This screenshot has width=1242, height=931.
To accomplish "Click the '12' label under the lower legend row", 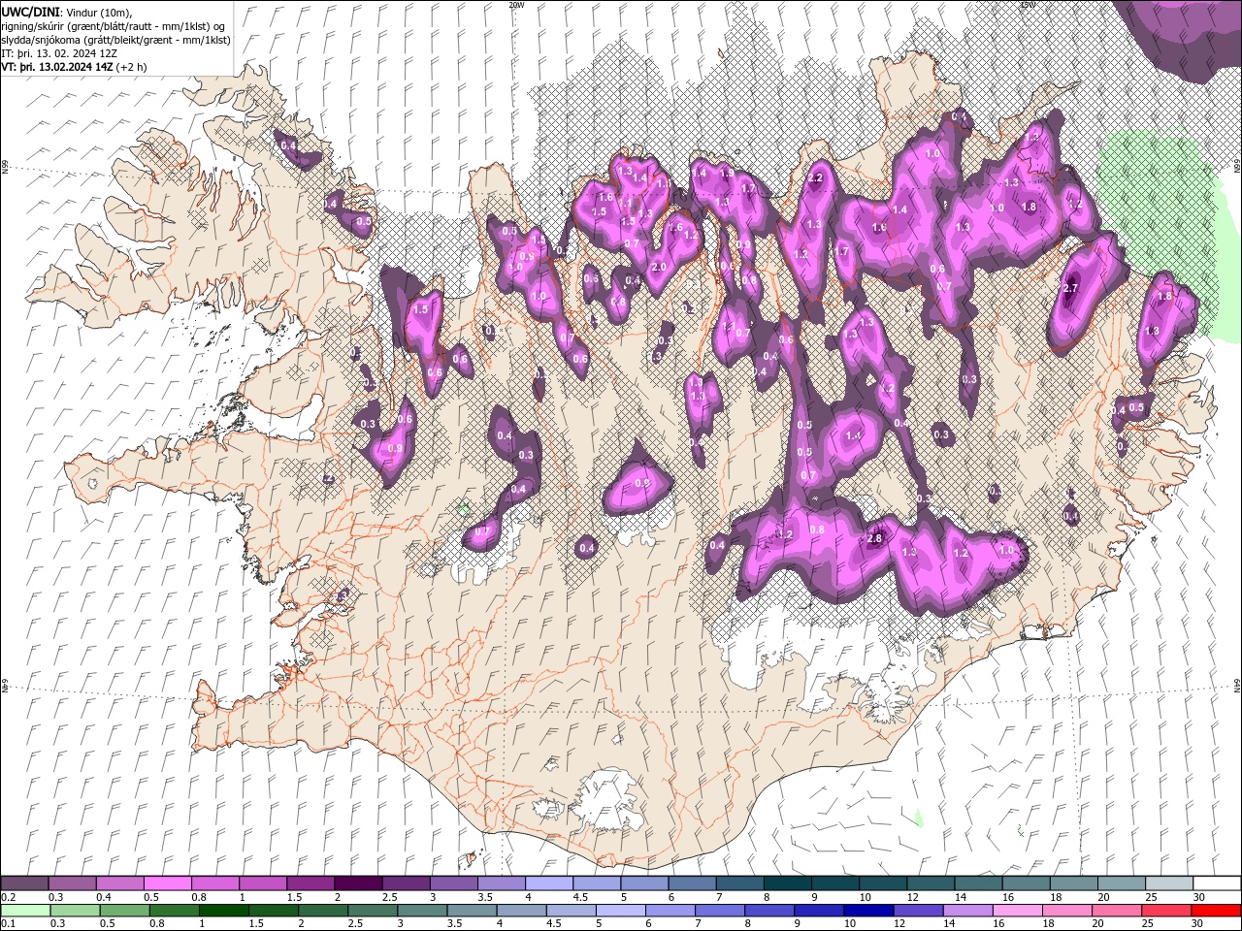I will (x=899, y=924).
